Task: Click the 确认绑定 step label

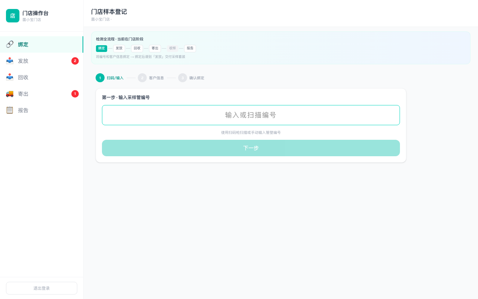Action: tap(197, 78)
